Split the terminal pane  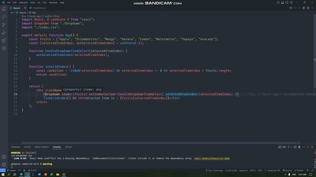(x=295, y=147)
